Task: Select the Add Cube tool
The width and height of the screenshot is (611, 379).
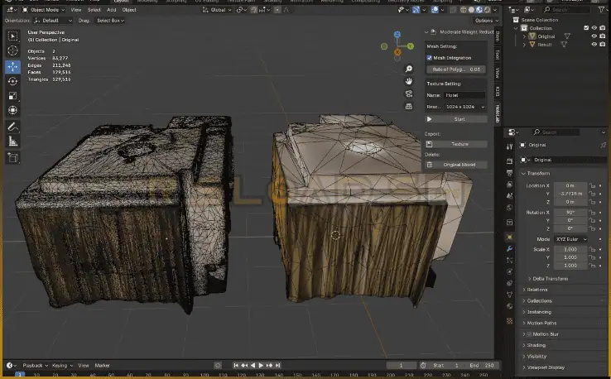Action: 13,158
